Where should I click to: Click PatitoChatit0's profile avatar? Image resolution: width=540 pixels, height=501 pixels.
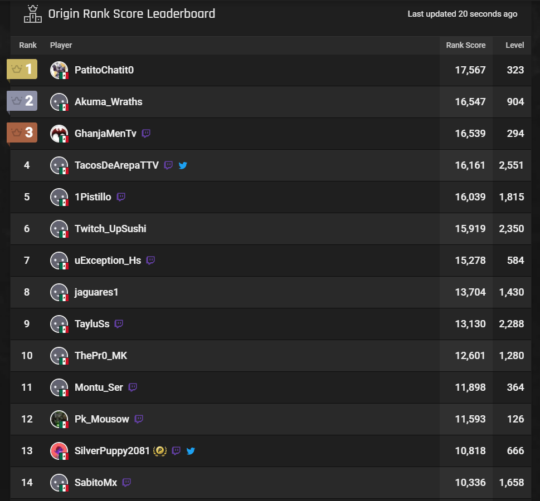pos(59,70)
